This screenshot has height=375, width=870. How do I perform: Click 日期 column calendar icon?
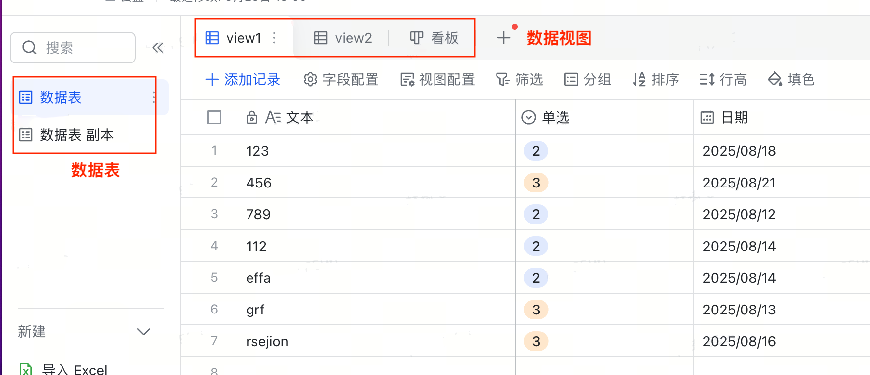pos(707,117)
